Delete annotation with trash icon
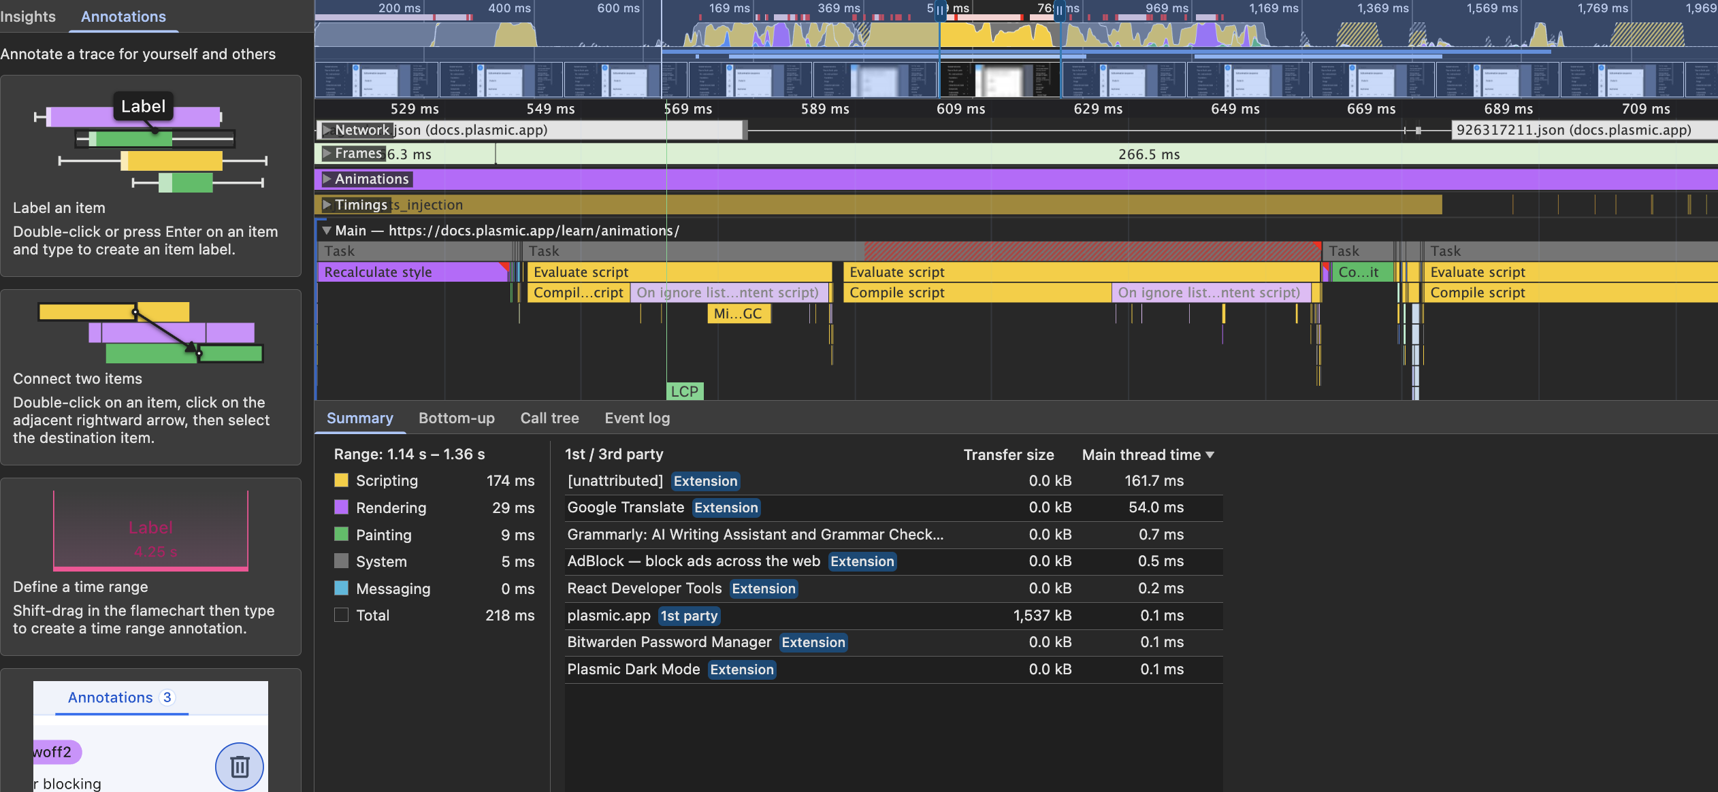This screenshot has height=792, width=1718. [x=239, y=766]
